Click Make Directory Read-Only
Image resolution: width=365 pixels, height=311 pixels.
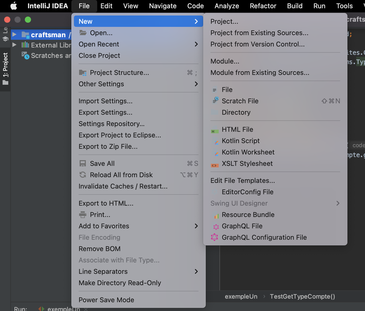(139, 283)
